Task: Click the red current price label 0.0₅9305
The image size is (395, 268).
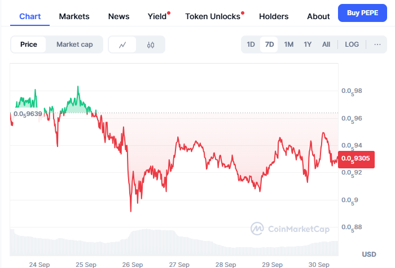Action: (x=354, y=159)
